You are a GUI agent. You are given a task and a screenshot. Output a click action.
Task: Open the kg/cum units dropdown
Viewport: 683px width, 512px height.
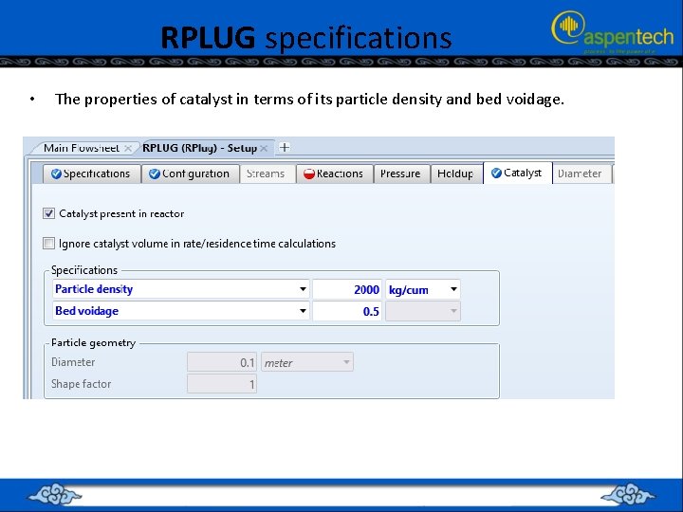point(423,289)
